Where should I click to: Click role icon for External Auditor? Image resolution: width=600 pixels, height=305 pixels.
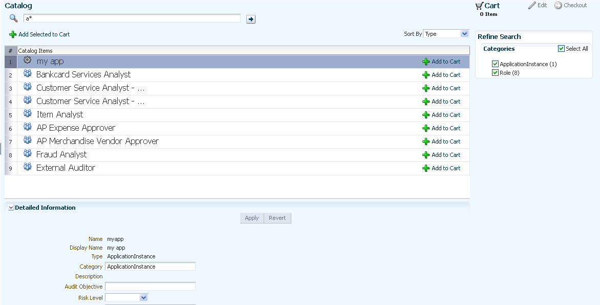[x=27, y=166]
